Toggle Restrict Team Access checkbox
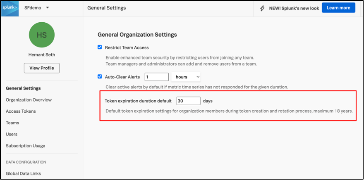 click(x=100, y=47)
